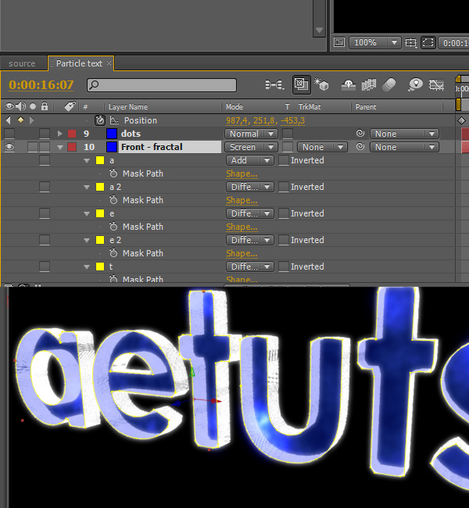Toggle Inverted checkbox for mask a 2
The height and width of the screenshot is (508, 469).
(x=284, y=187)
